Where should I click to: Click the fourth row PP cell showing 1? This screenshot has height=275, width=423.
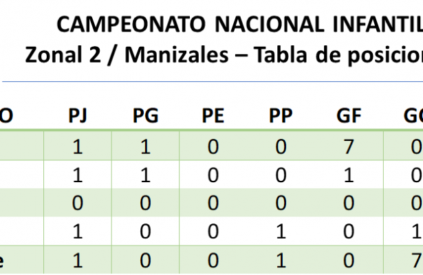(280, 233)
